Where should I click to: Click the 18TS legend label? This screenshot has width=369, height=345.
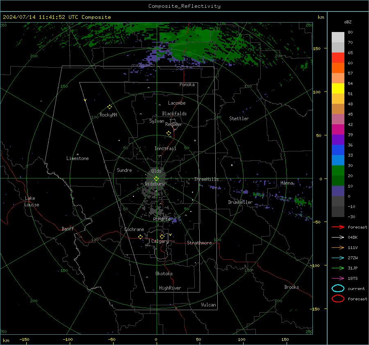coord(353,279)
